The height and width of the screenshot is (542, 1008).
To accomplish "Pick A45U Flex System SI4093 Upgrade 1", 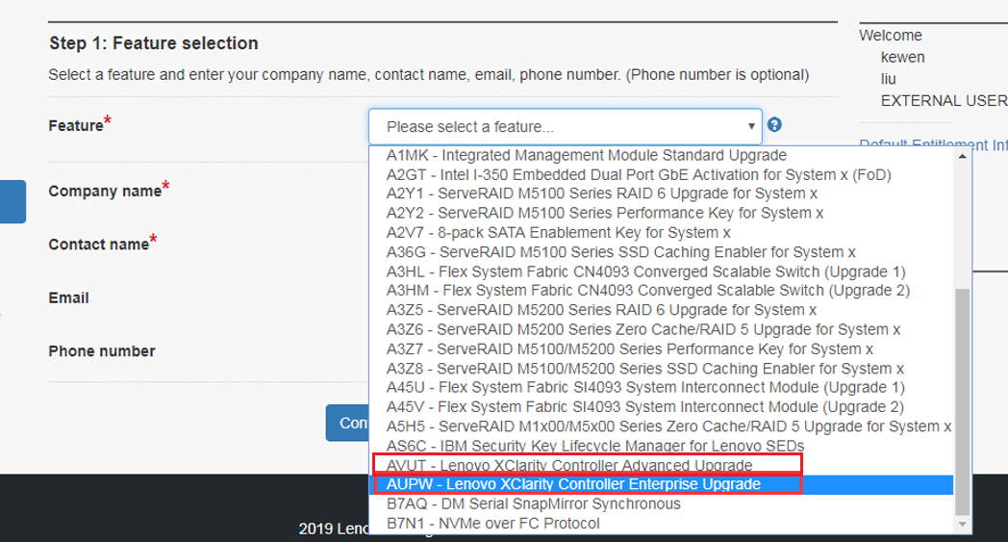I will click(x=644, y=388).
